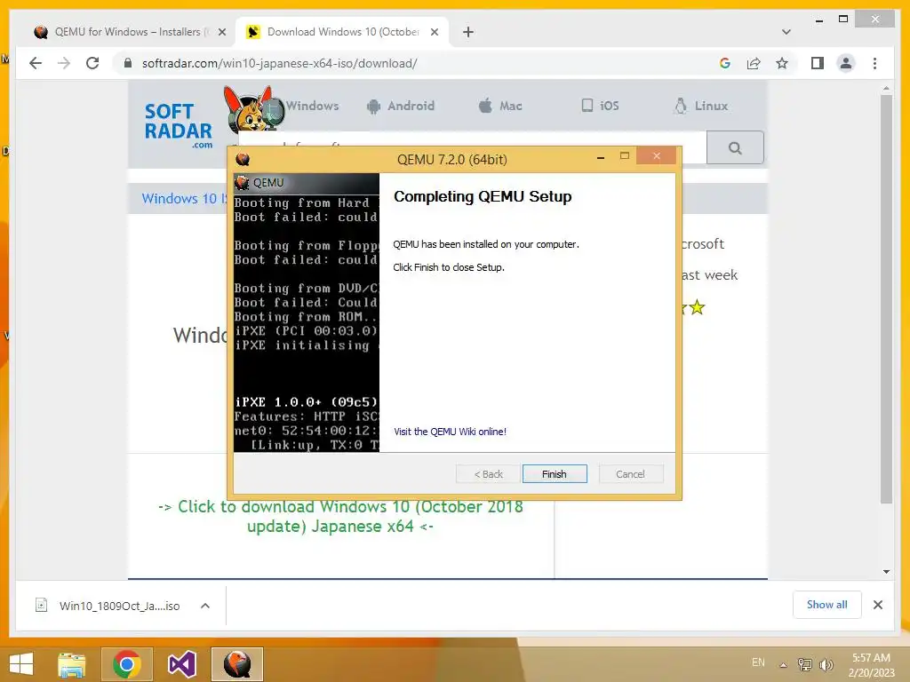Open Chrome side panel
The height and width of the screenshot is (682, 910).
(818, 63)
